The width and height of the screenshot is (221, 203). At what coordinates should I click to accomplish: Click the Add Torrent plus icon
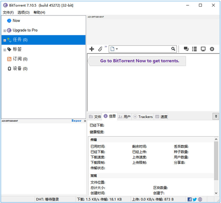[x=91, y=49]
